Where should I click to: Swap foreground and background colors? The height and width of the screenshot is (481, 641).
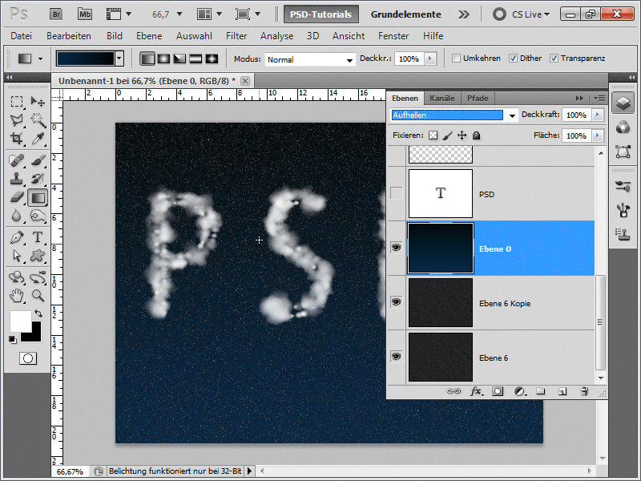38,313
